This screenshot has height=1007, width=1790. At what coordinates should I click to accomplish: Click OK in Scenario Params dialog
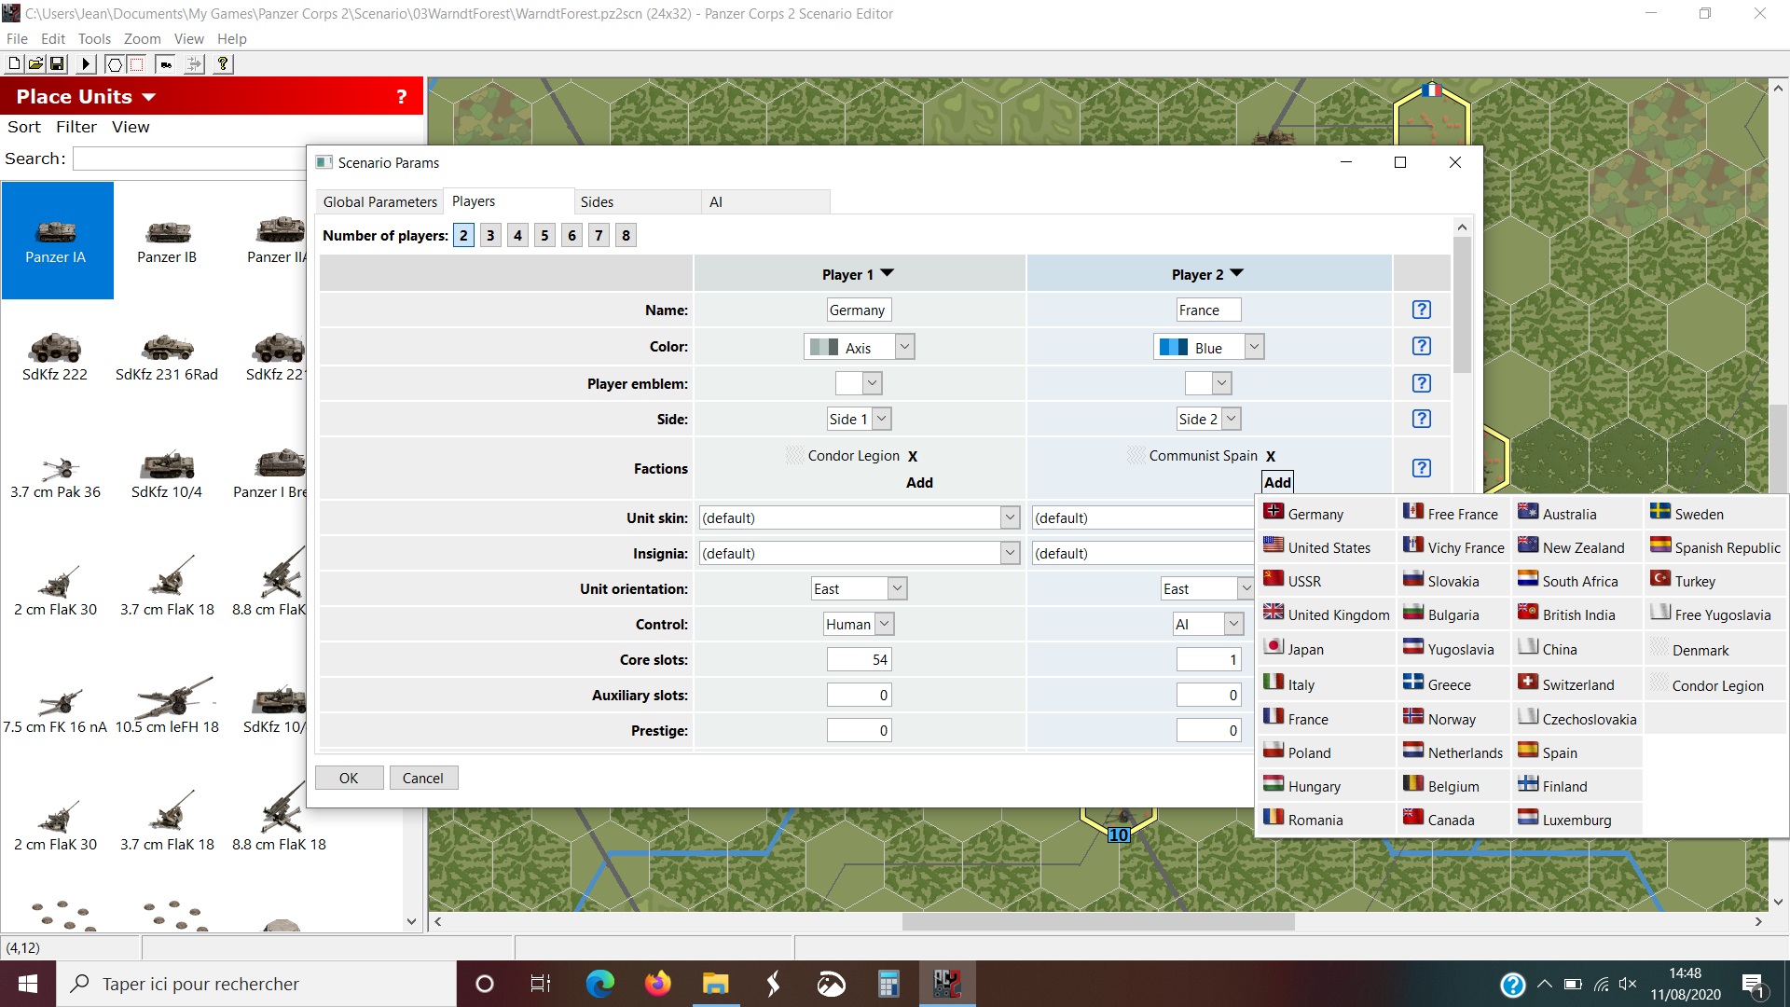pos(349,778)
